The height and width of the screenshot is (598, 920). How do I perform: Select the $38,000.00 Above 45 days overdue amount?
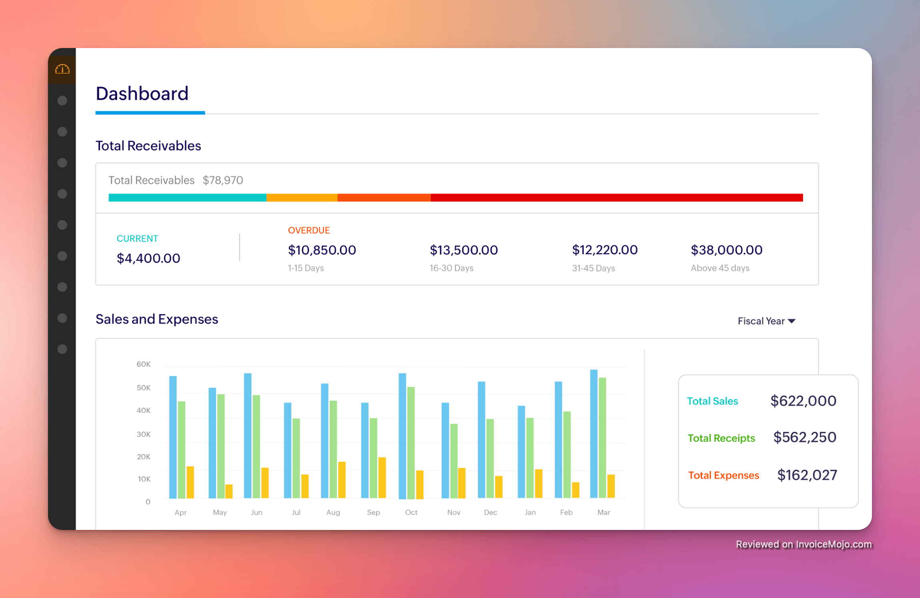726,250
